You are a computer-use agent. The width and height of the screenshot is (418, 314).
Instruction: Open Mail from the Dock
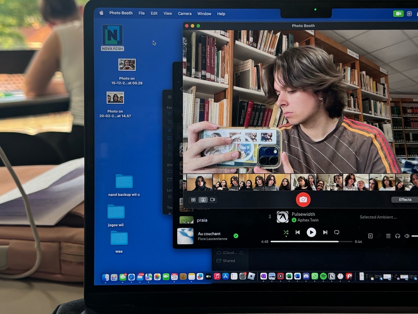[140, 277]
